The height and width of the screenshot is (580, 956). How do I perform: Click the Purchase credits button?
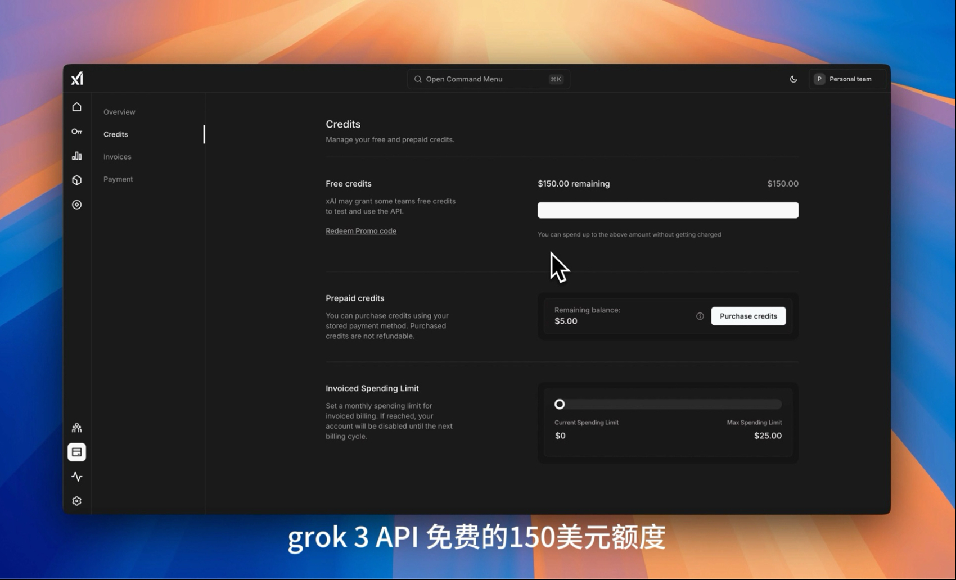pos(748,316)
